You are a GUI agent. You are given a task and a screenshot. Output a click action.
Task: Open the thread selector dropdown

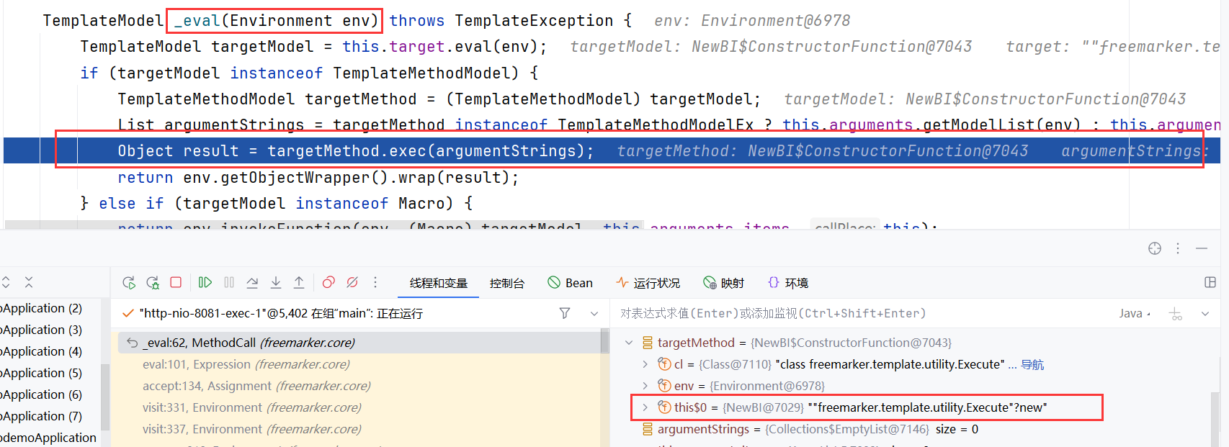tap(594, 313)
